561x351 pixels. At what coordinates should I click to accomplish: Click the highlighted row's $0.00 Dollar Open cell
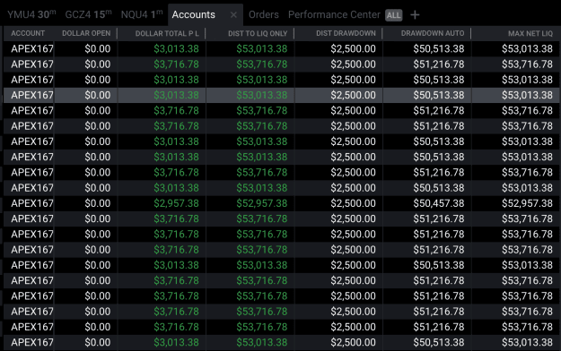pos(98,95)
